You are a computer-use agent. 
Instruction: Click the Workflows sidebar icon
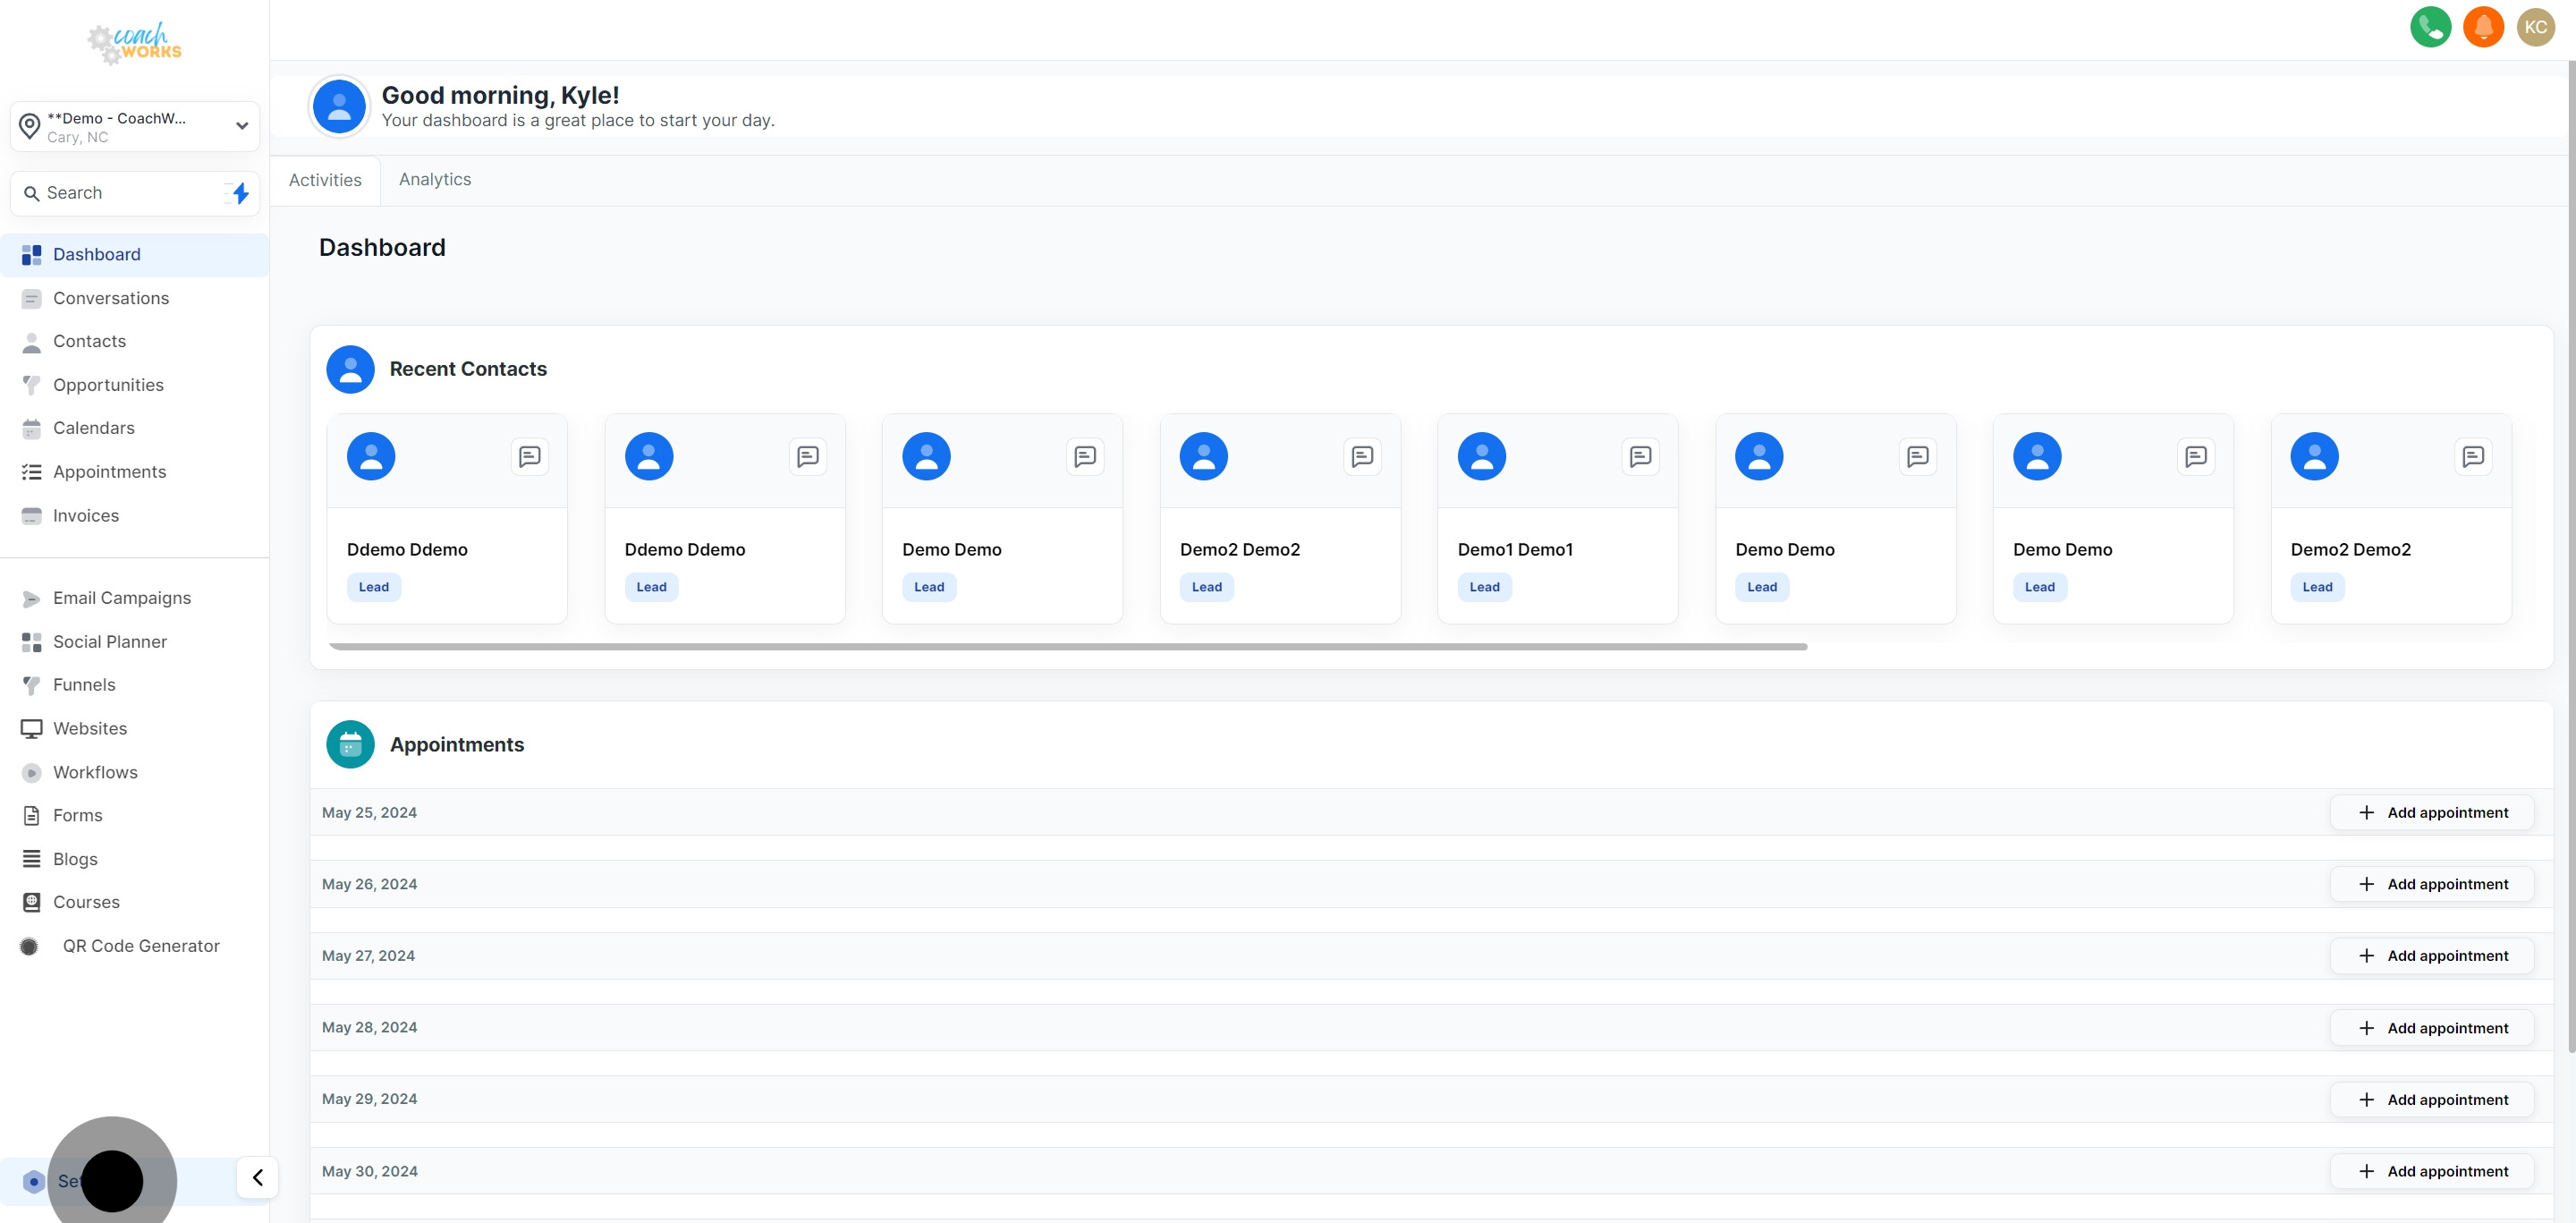pyautogui.click(x=32, y=772)
